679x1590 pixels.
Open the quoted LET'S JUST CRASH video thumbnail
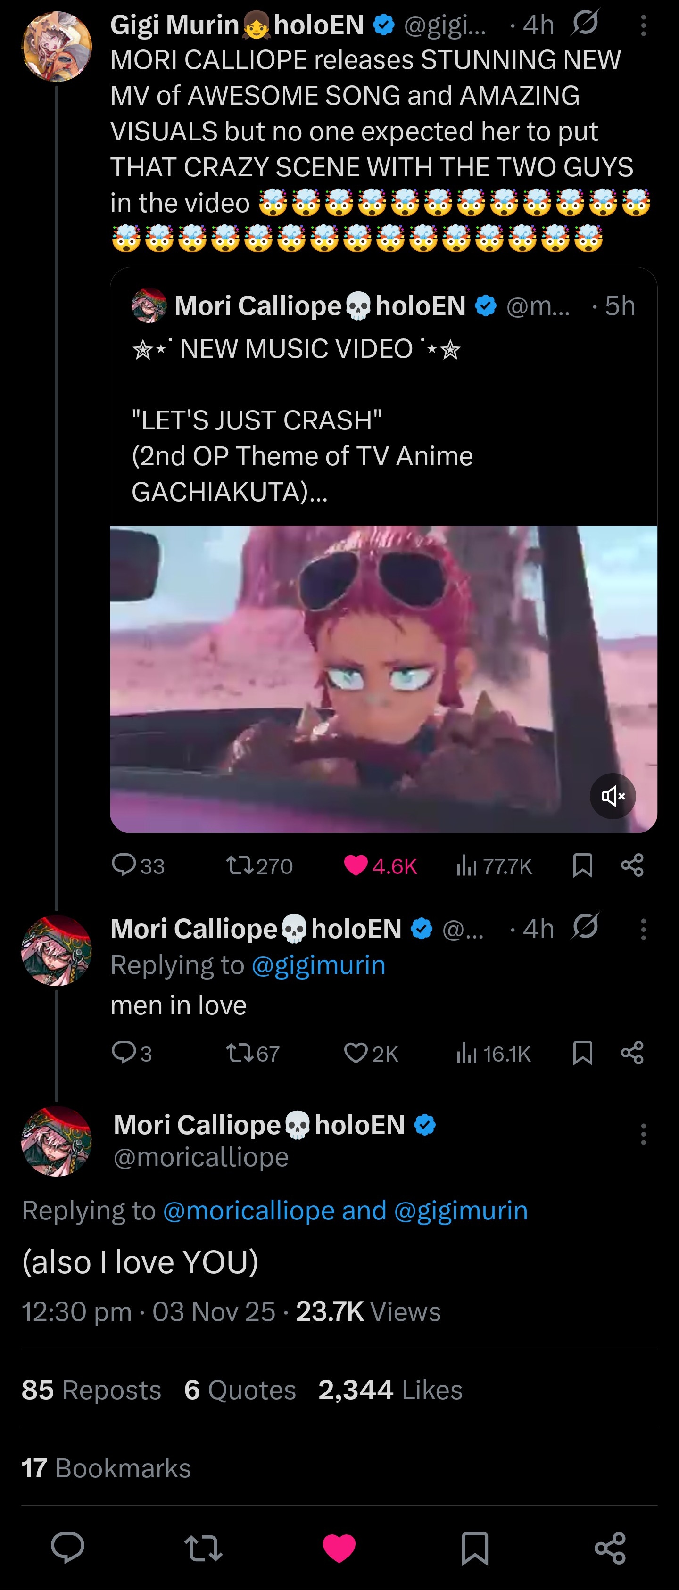(x=383, y=679)
